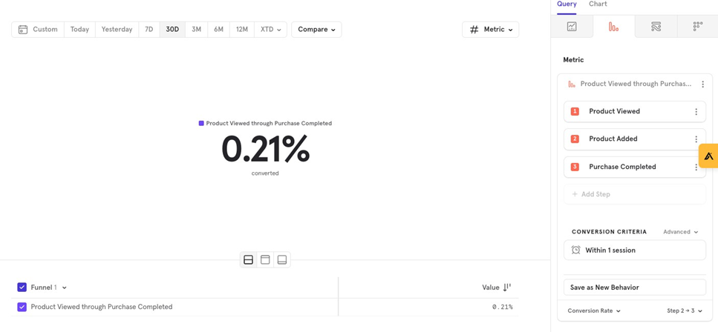Select the Flows report type icon
Image resolution: width=718 pixels, height=332 pixels.
pyautogui.click(x=656, y=27)
